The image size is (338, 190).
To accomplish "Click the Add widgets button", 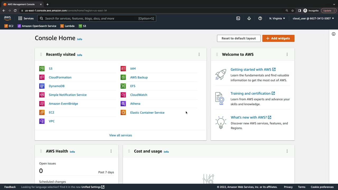I will point(278,38).
